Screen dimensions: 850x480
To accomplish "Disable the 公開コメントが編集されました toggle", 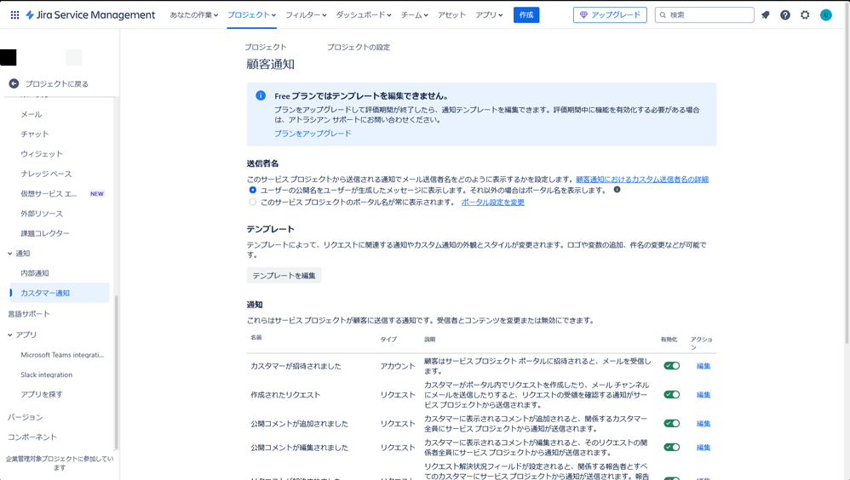I will (x=672, y=447).
